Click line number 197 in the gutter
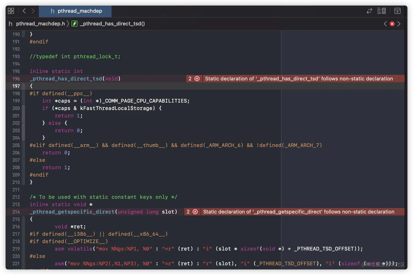413x275 pixels. pos(16,86)
